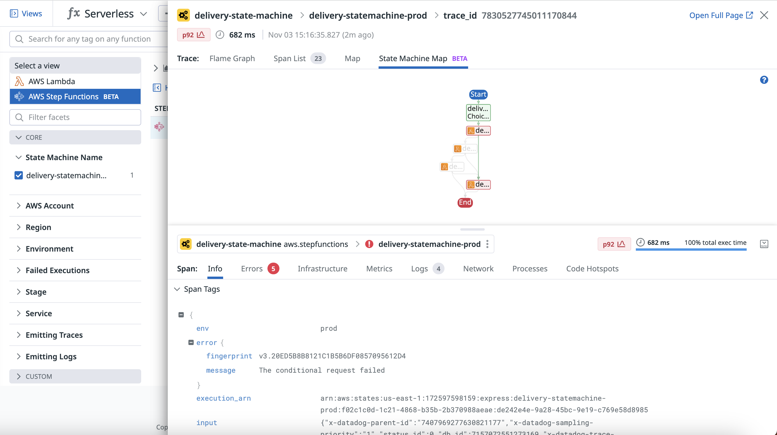This screenshot has width=777, height=435.
Task: Open the Views panel icon
Action: point(14,14)
